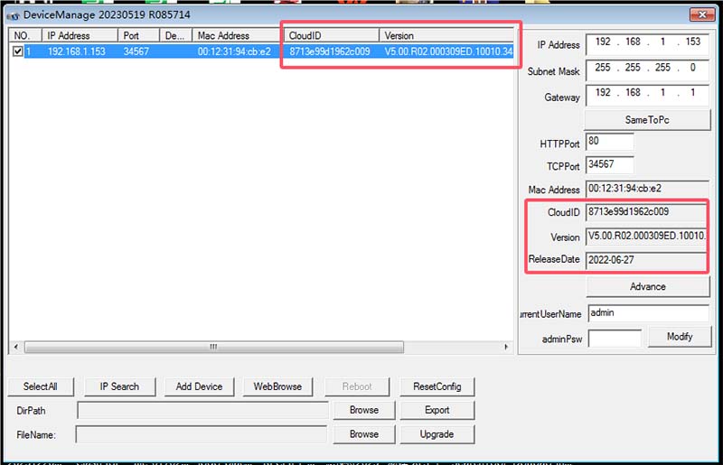Click the SameToPc button
Screen dimensions: 723x465
coord(646,119)
